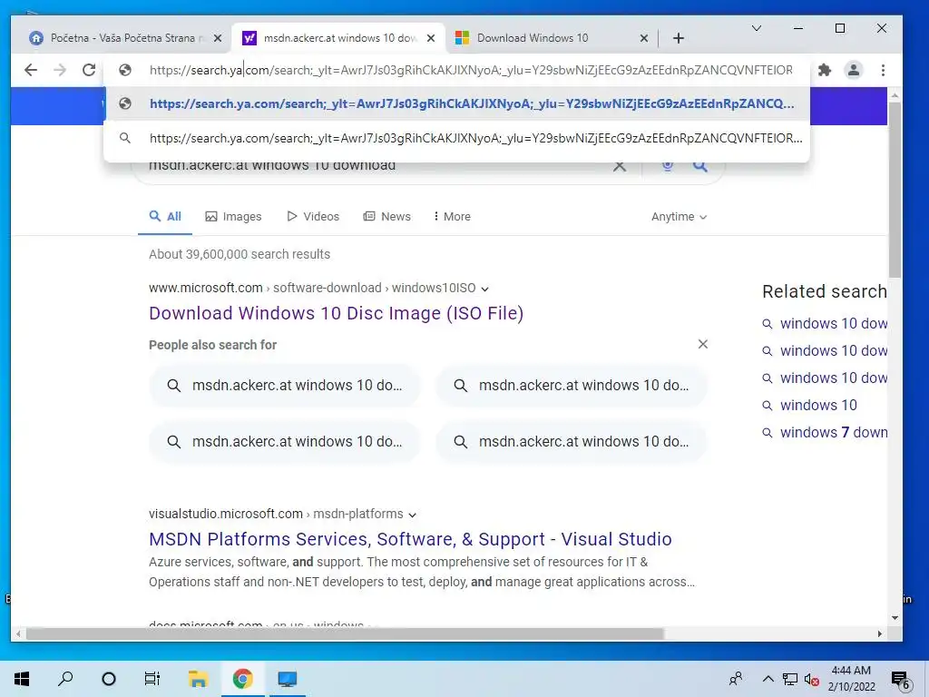Click the vertical page scrollbar thumb
Screen dimensions: 929x697
click(895, 190)
